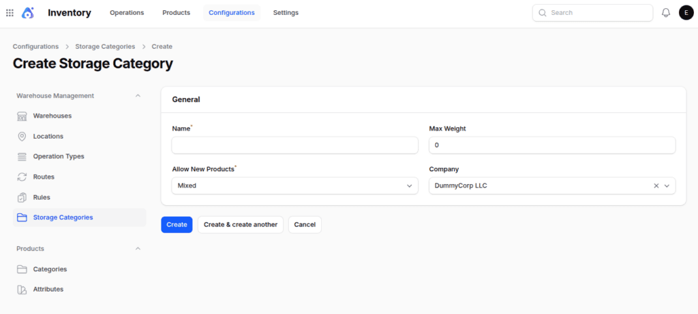Viewport: 698px width, 314px height.
Task: Click the Inventory title text
Action: [x=70, y=13]
